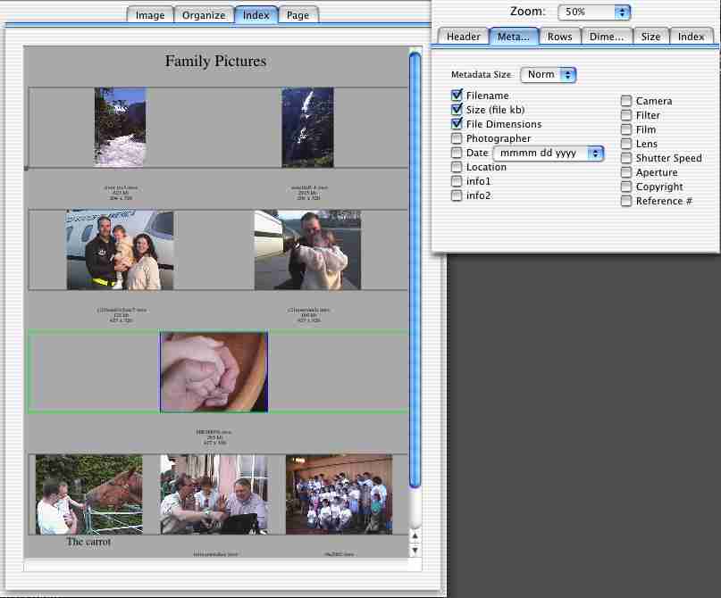This screenshot has height=598, width=721.
Task: Switch to the Organize tab
Action: click(x=204, y=15)
